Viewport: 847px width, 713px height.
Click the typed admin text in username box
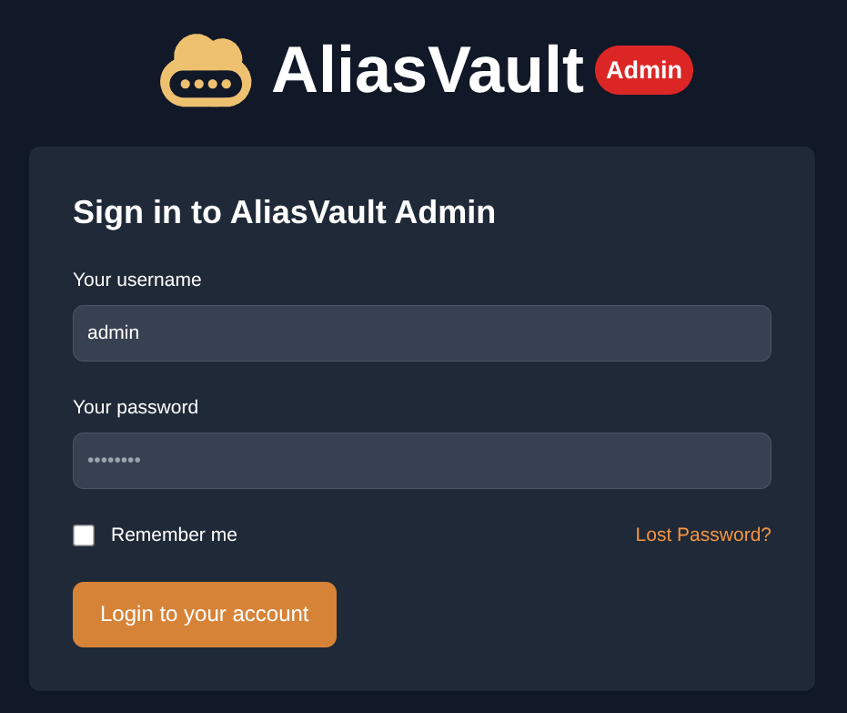click(113, 333)
